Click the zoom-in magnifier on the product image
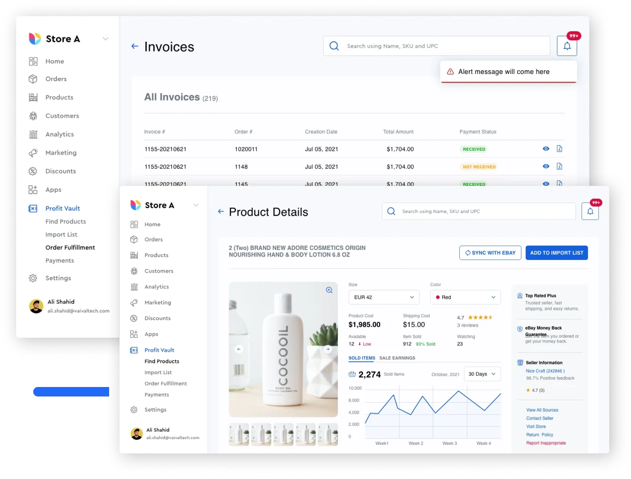This screenshot has width=631, height=479. [x=329, y=290]
